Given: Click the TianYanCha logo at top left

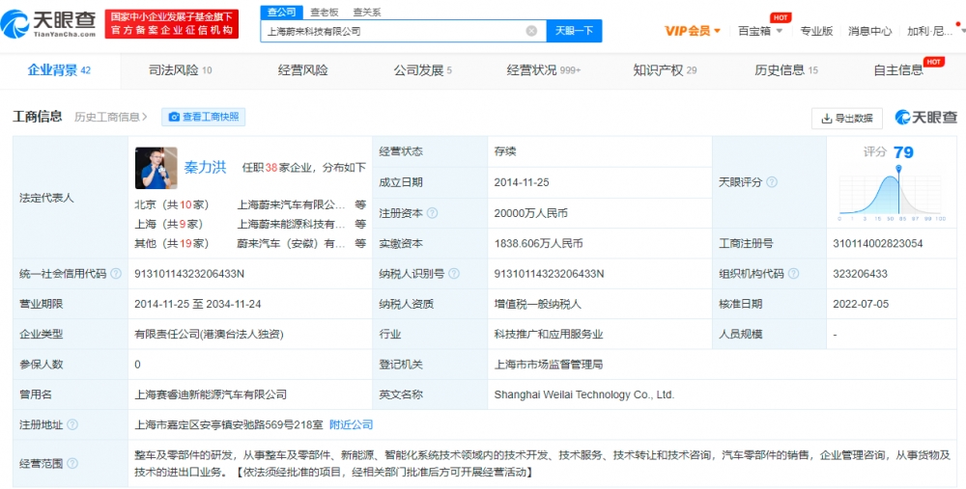Looking at the screenshot, I should pyautogui.click(x=51, y=20).
